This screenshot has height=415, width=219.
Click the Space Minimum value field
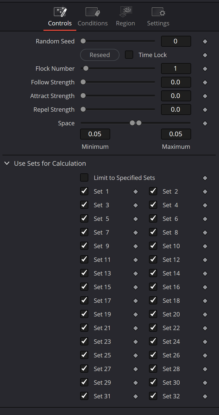click(x=95, y=134)
